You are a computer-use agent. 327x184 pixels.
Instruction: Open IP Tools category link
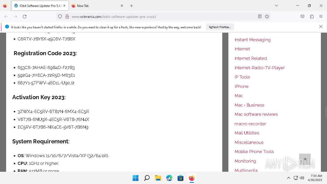242,77
